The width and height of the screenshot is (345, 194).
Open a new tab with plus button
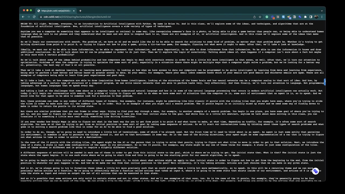(x=80, y=11)
